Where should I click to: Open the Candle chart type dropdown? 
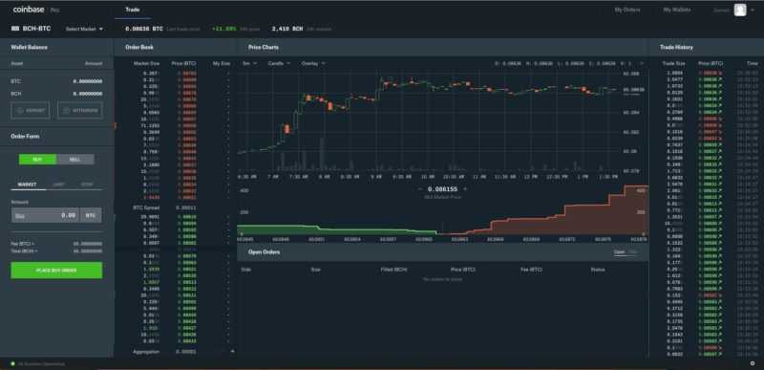[x=279, y=63]
